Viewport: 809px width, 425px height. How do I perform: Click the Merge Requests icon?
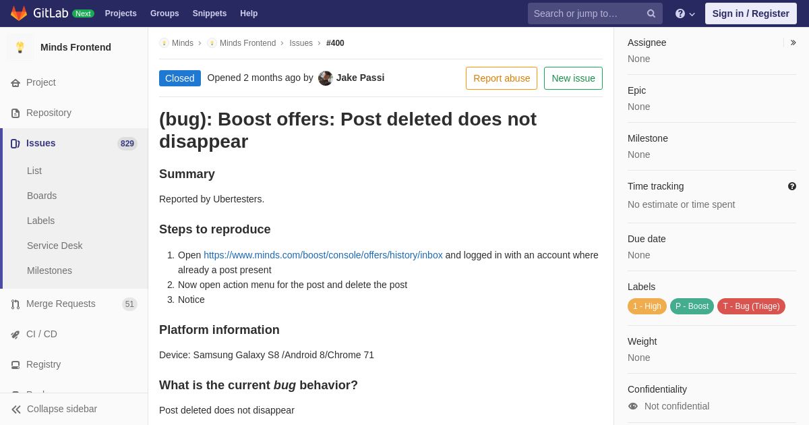(16, 304)
